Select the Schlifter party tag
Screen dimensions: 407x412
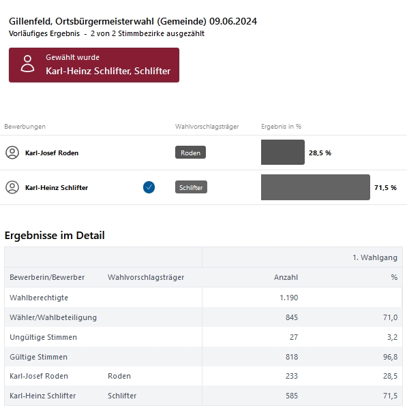(x=191, y=187)
